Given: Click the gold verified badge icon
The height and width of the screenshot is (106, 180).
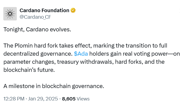Looking at the screenshot, I should click(x=73, y=10).
